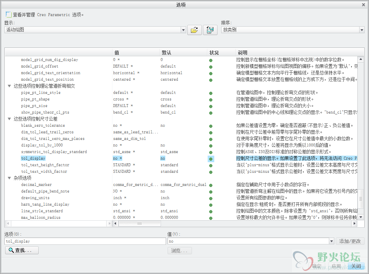Select the tol_display option row
369x274 pixels.
[33, 158]
